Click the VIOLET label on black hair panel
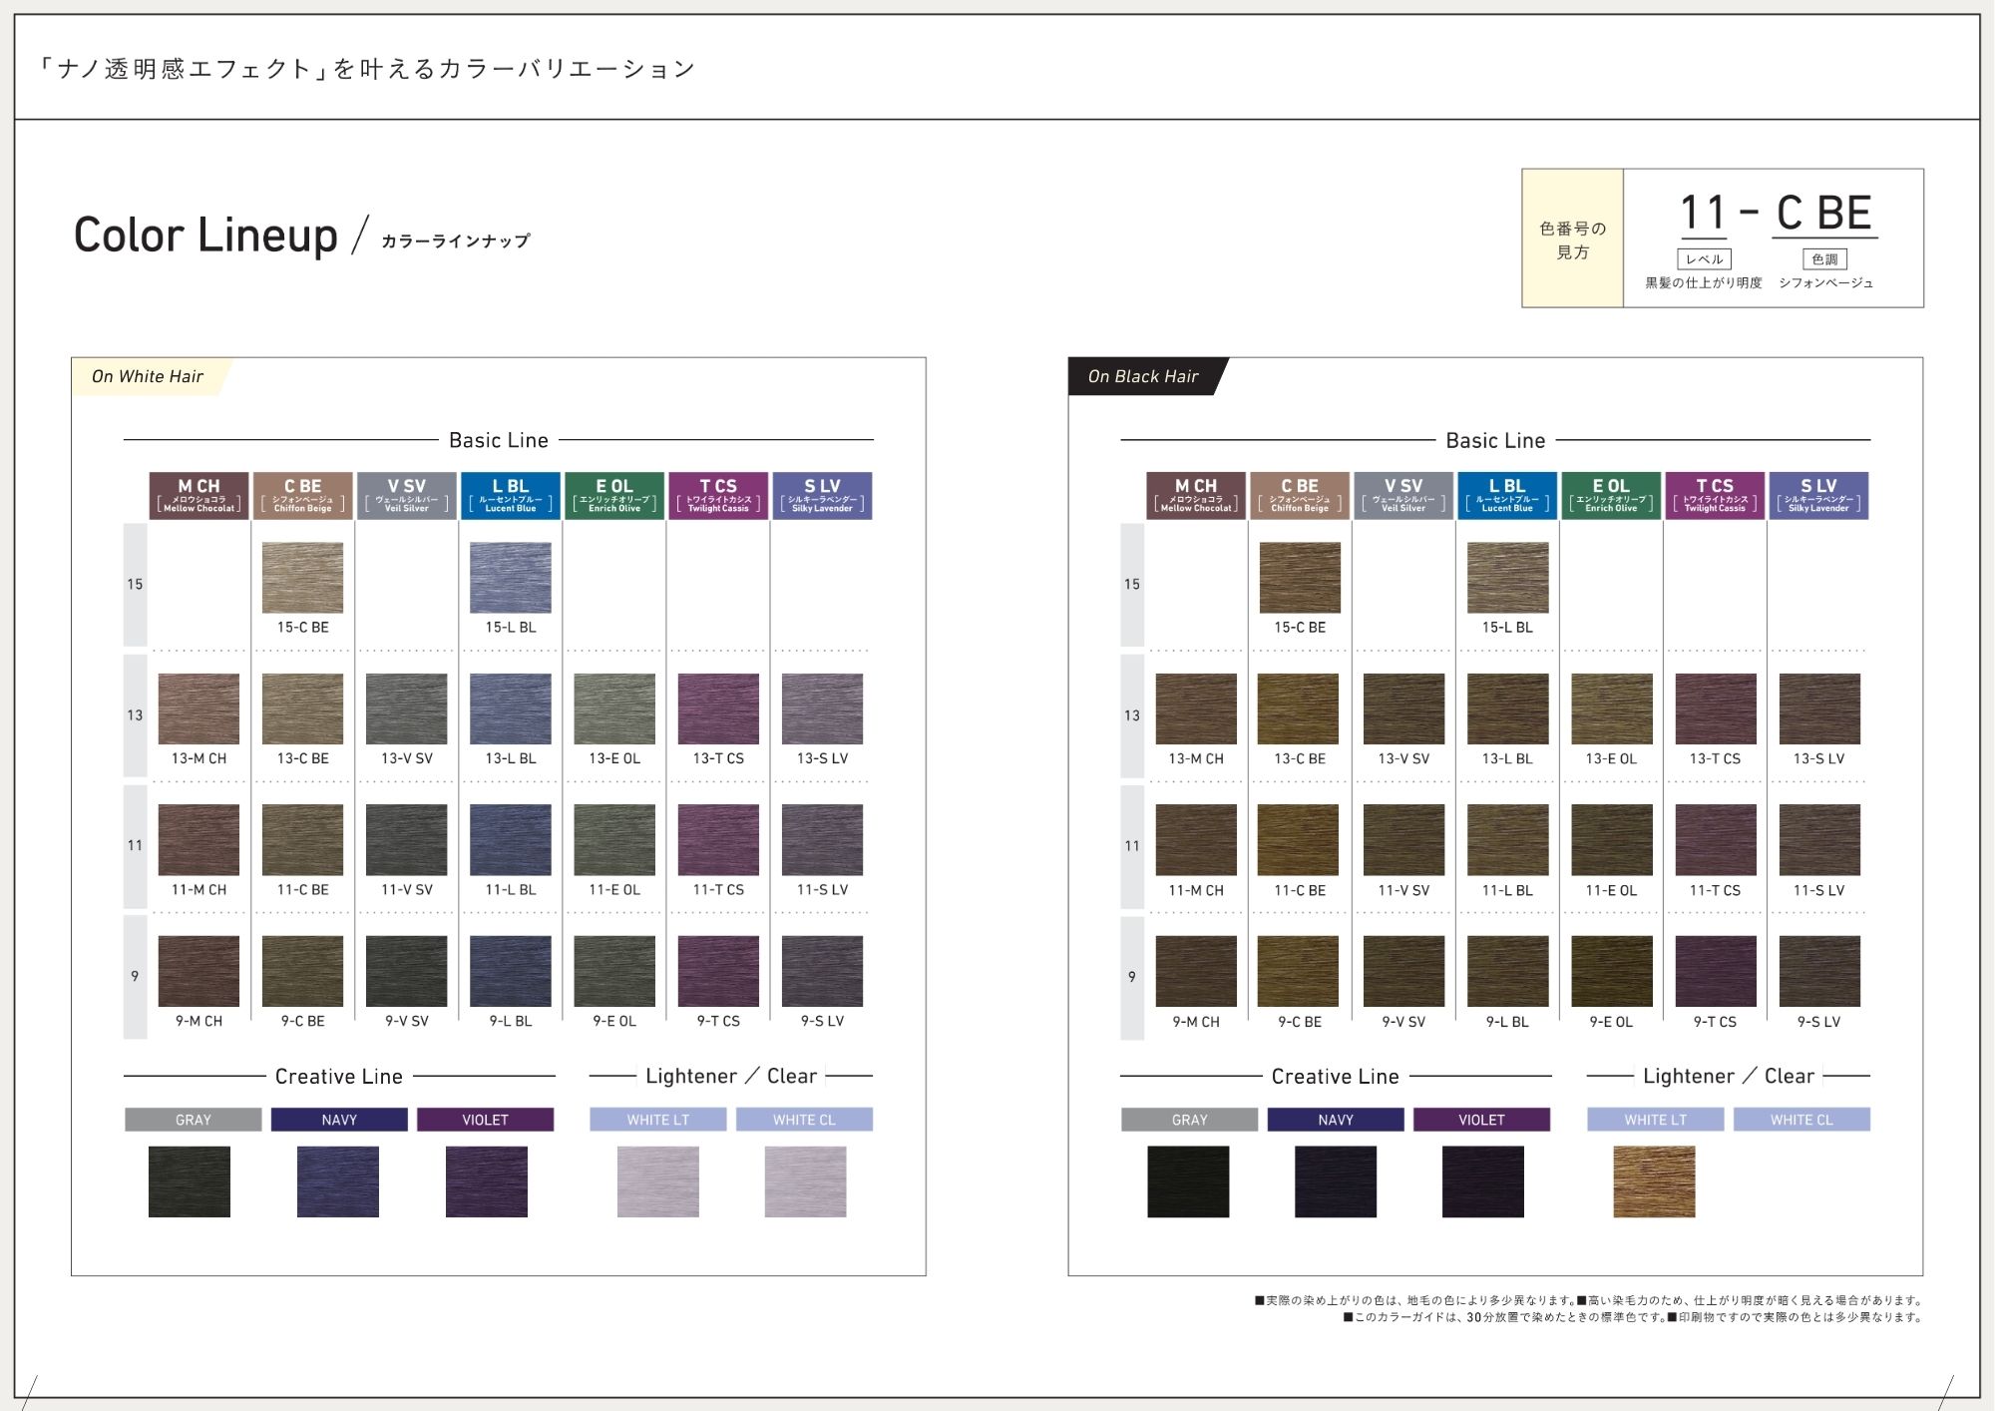The height and width of the screenshot is (1411, 1995). coord(1481,1120)
